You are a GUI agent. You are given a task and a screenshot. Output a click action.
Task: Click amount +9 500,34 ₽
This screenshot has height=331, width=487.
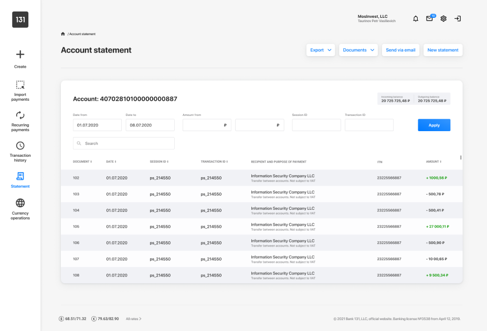[437, 275]
